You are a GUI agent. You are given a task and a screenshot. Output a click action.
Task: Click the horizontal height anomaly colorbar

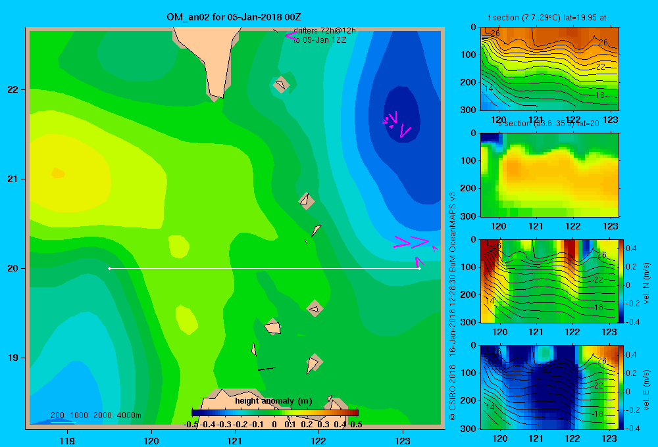click(275, 413)
